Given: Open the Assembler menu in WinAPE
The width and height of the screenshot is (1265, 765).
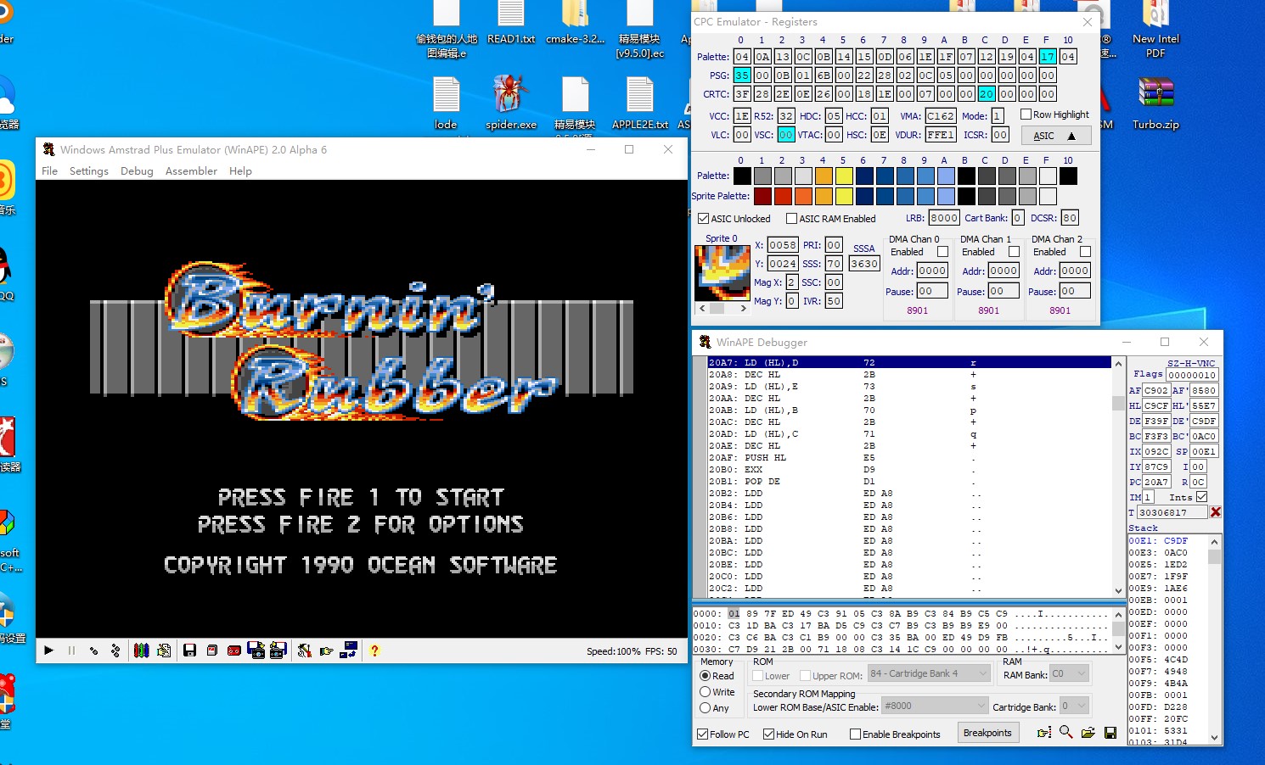Looking at the screenshot, I should pyautogui.click(x=191, y=170).
